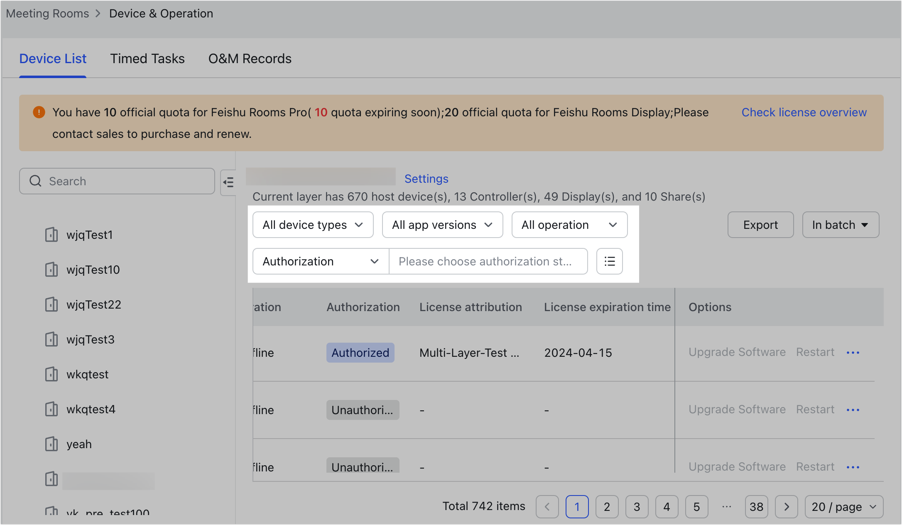Open the authorization status list selector icon
Viewport: 902px width, 525px height.
[609, 261]
